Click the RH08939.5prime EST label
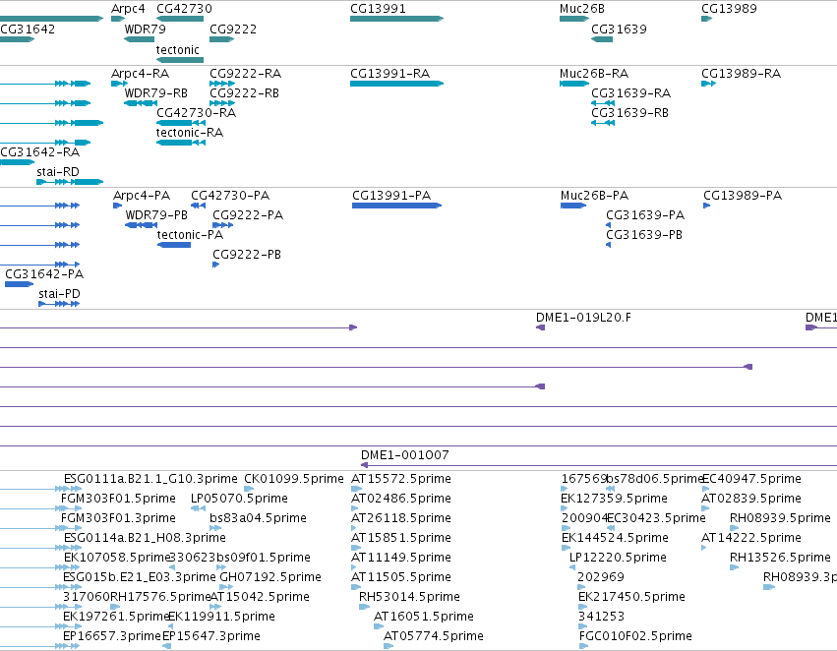The height and width of the screenshot is (651, 837). [780, 518]
